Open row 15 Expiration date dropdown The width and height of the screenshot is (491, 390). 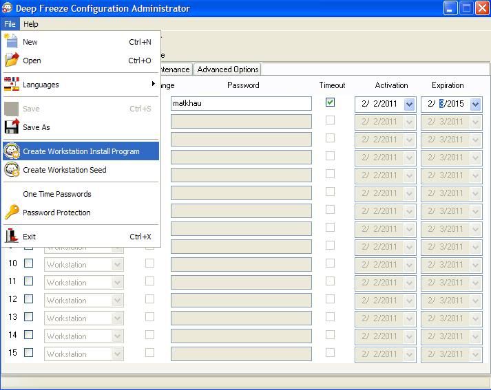pyautogui.click(x=475, y=354)
